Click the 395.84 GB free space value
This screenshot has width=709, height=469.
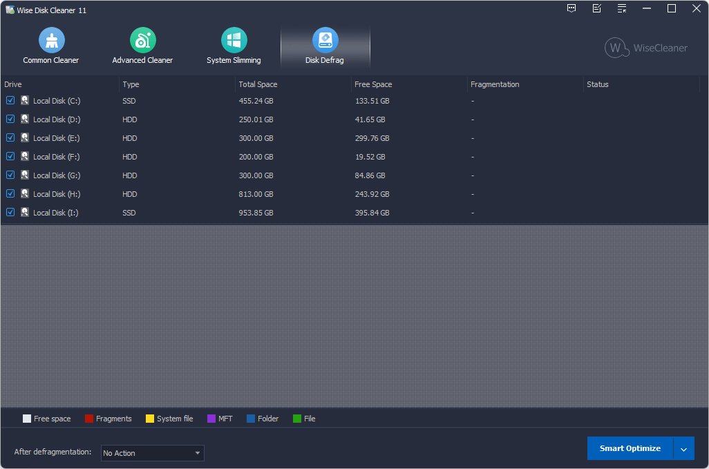[x=372, y=212]
